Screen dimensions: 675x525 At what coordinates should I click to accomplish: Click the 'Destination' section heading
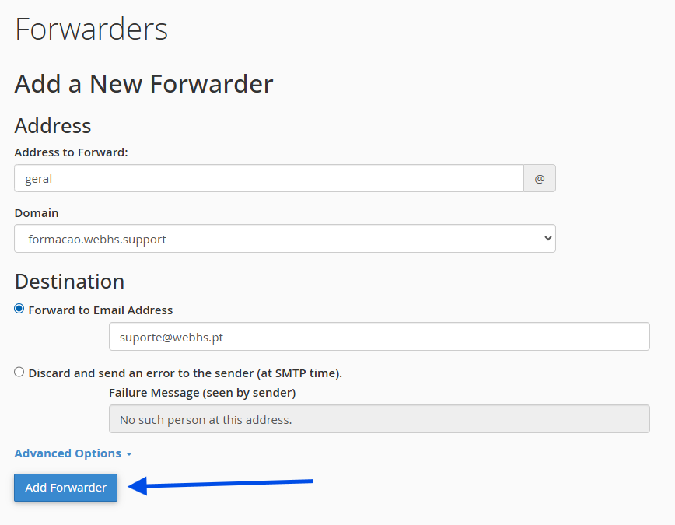pos(69,281)
